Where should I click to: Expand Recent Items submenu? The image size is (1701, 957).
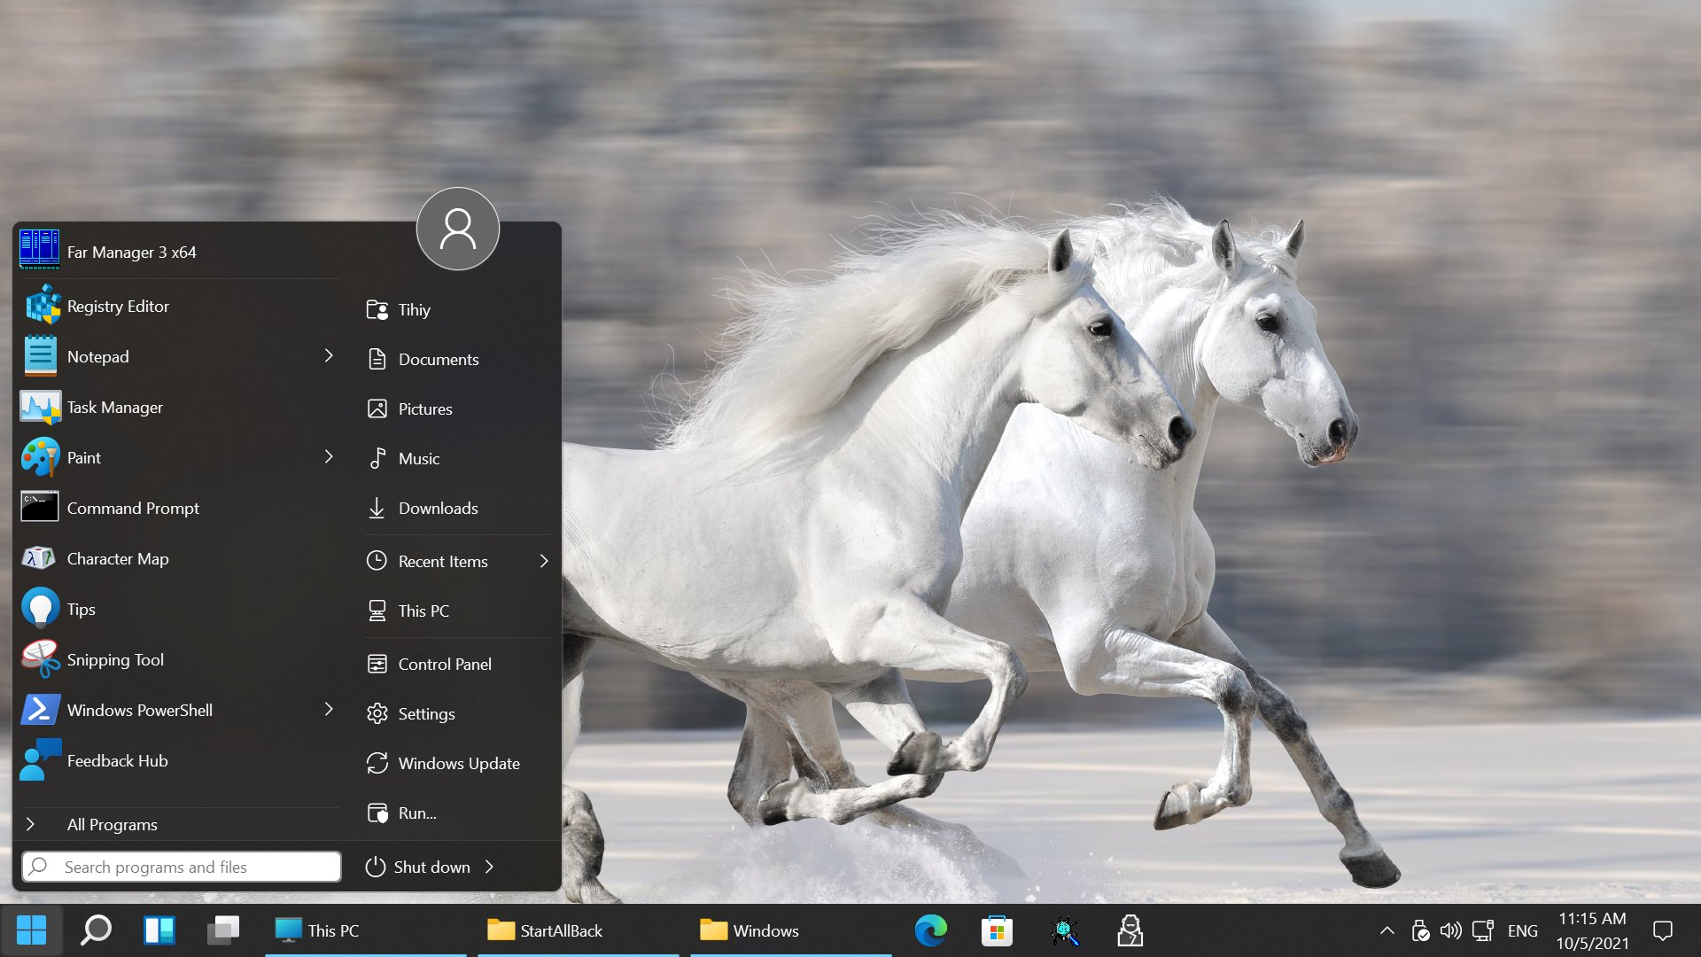pyautogui.click(x=542, y=560)
